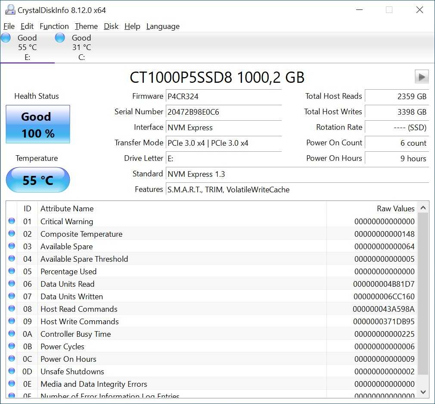
Task: Click the Good 100 % health status button
Action: [x=38, y=125]
